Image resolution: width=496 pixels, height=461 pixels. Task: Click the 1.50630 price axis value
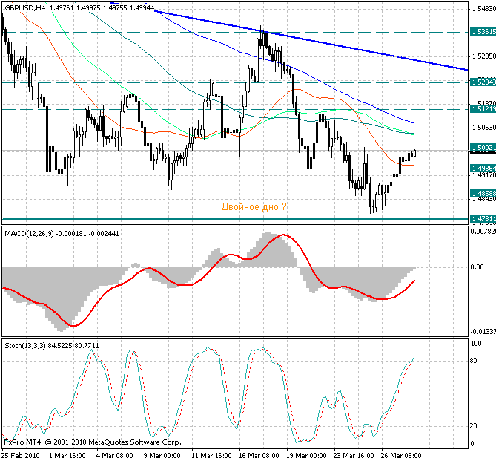(x=483, y=128)
